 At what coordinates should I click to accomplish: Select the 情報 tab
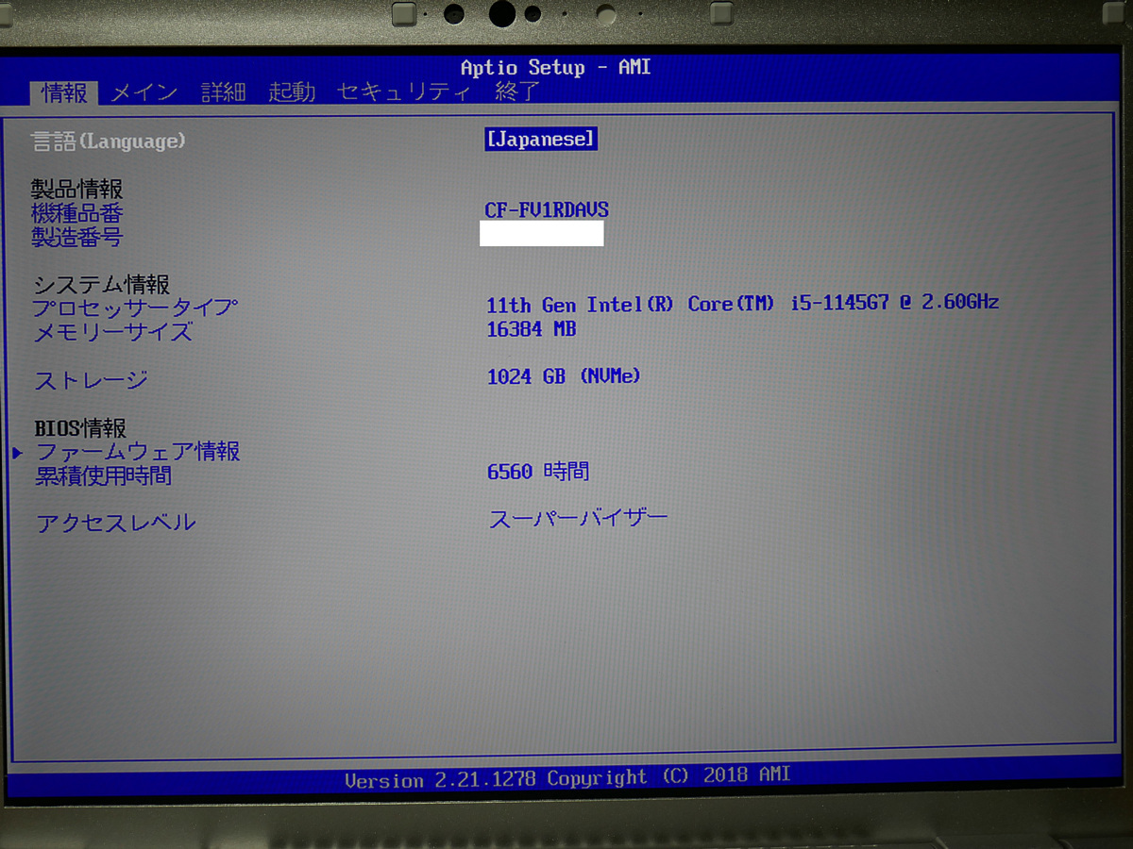pyautogui.click(x=65, y=92)
